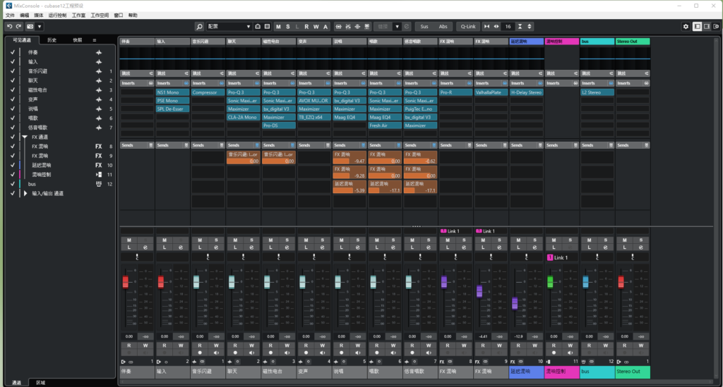This screenshot has width=723, height=387.
Task: Toggle visibility checkmark for 伴奏 channel
Action: coord(13,52)
